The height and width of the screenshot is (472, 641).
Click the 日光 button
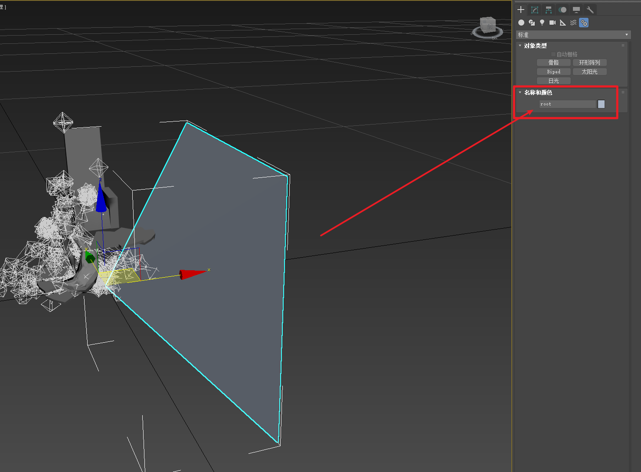click(x=554, y=81)
